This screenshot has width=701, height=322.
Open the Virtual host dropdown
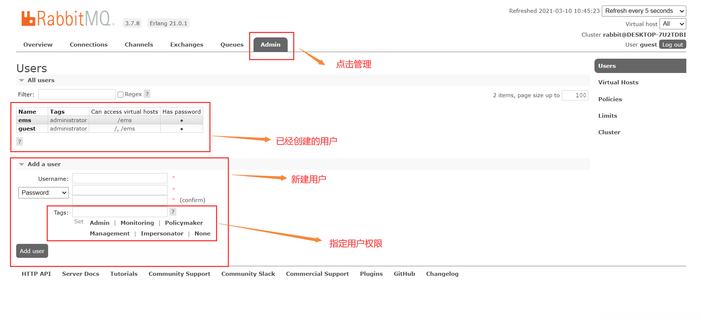[673, 24]
